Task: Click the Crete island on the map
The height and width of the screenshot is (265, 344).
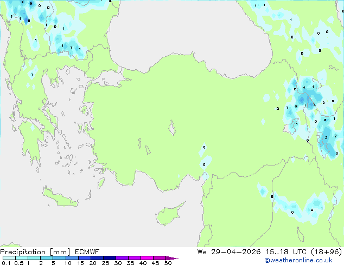Action: pyautogui.click(x=60, y=198)
